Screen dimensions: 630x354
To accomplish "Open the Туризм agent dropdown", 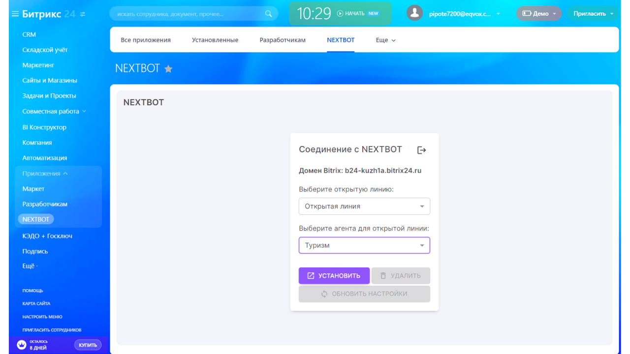I will click(364, 245).
